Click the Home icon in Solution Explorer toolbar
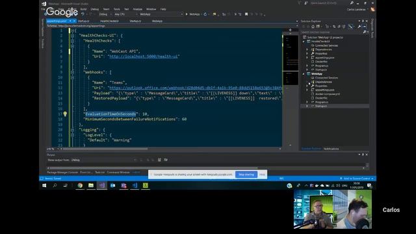 click(313, 27)
